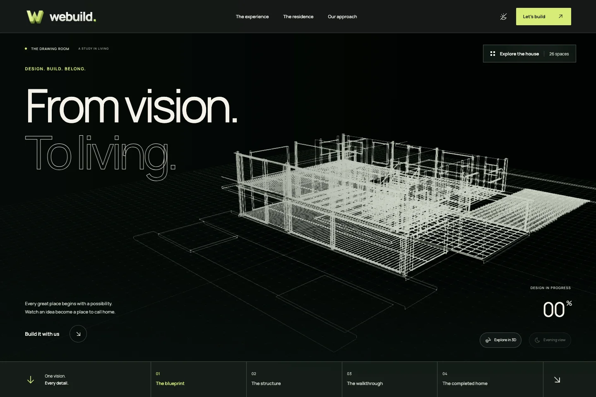Click the Explore in 3D button

click(x=500, y=340)
